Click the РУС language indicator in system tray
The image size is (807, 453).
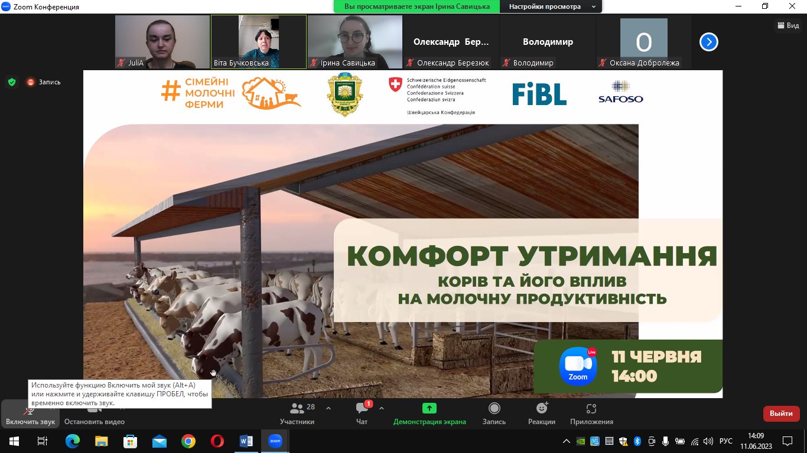pyautogui.click(x=726, y=441)
